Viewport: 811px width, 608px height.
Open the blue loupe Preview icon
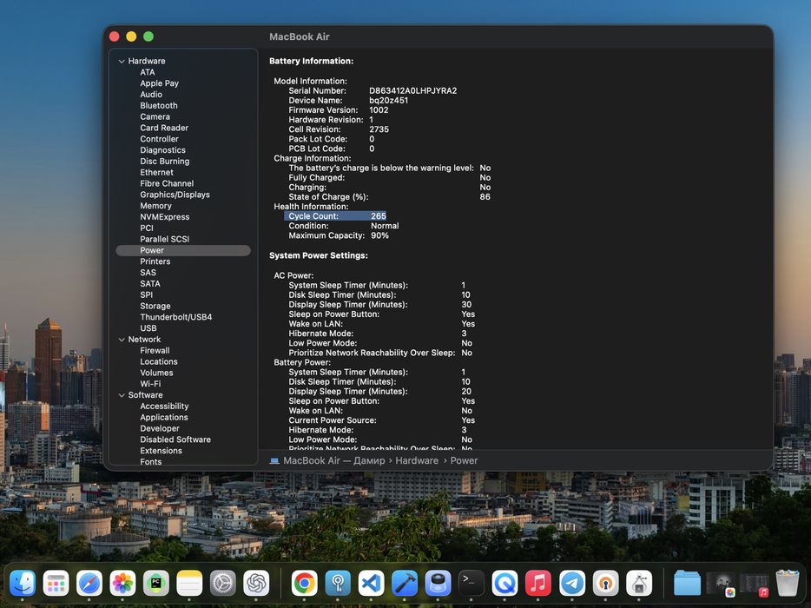point(438,583)
